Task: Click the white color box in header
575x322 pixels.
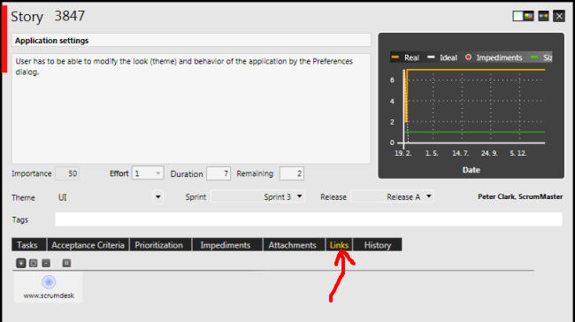Action: pyautogui.click(x=517, y=16)
